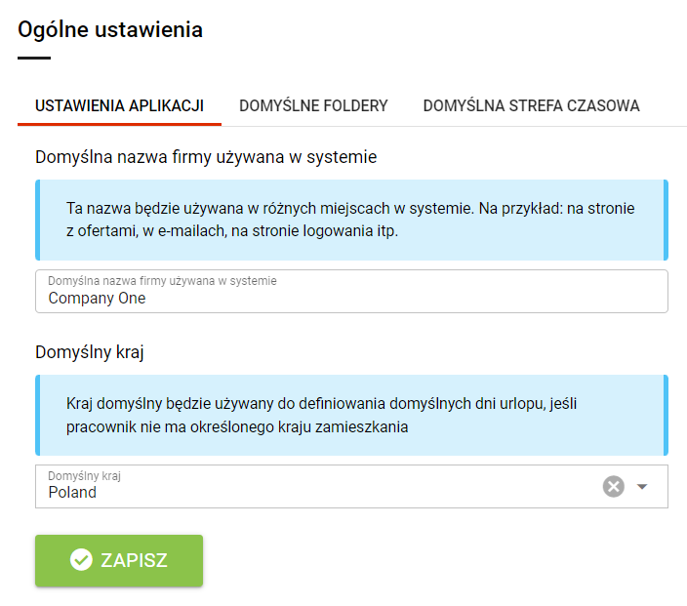Click the floating company name field label
The width and height of the screenshot is (687, 606).
tap(162, 281)
